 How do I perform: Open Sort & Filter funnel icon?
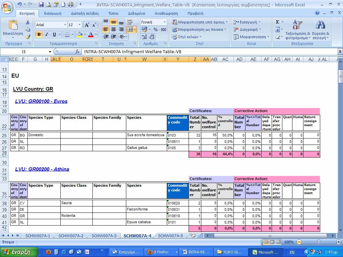297,25
